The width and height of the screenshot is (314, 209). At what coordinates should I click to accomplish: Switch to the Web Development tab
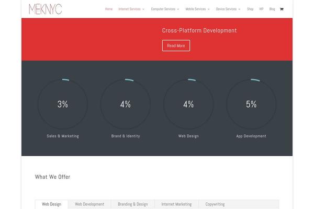tap(89, 204)
